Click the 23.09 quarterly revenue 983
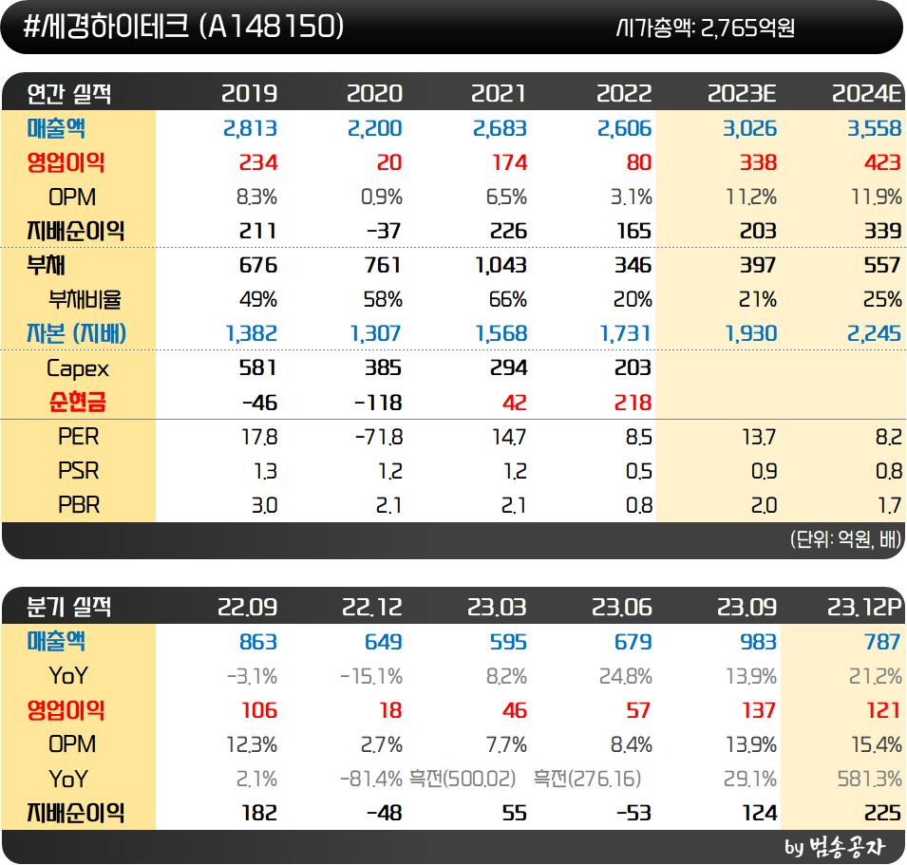 point(758,642)
